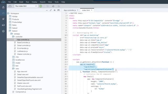The width and height of the screenshot is (168, 94).
Task: Click line 7 containing title SalesNorthwind
Action: (x=86, y=28)
